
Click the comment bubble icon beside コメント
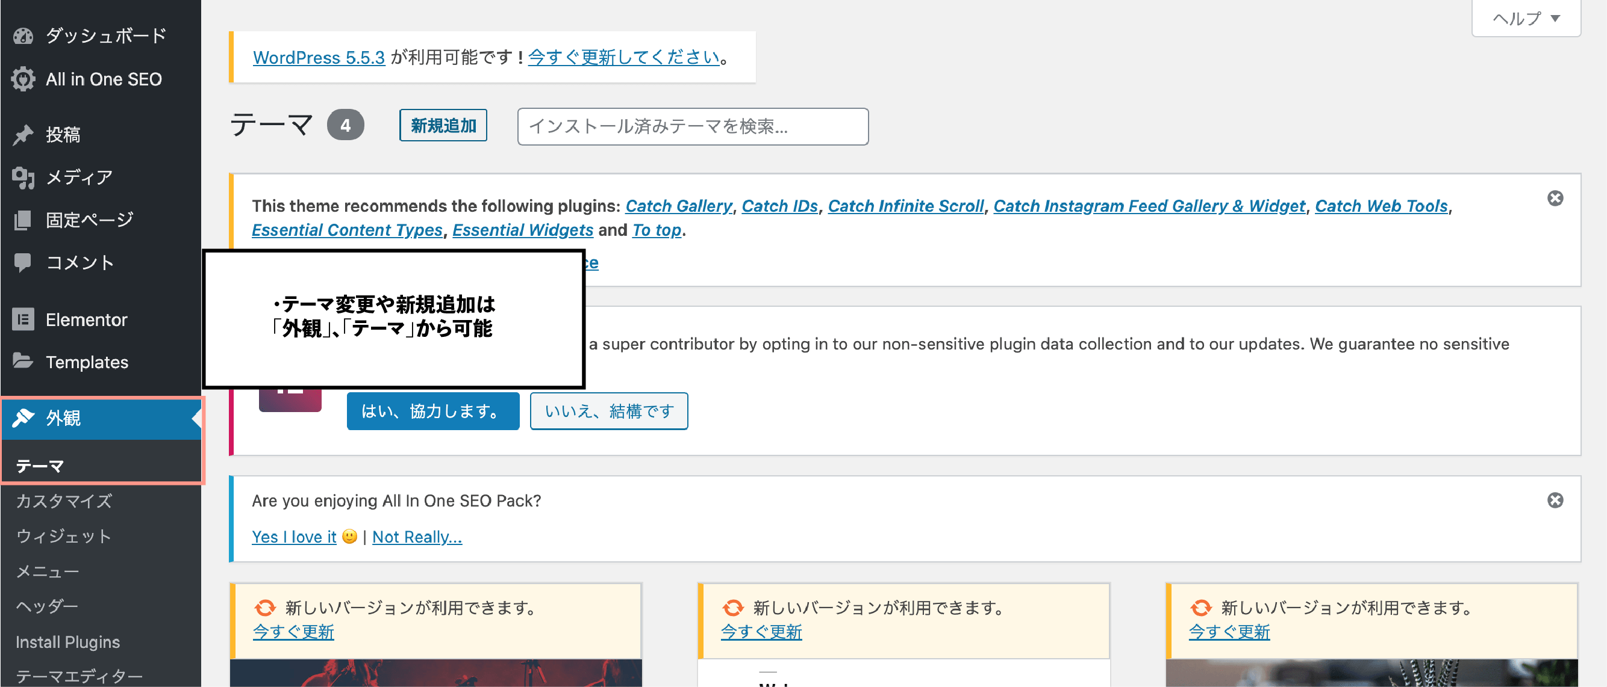click(23, 262)
